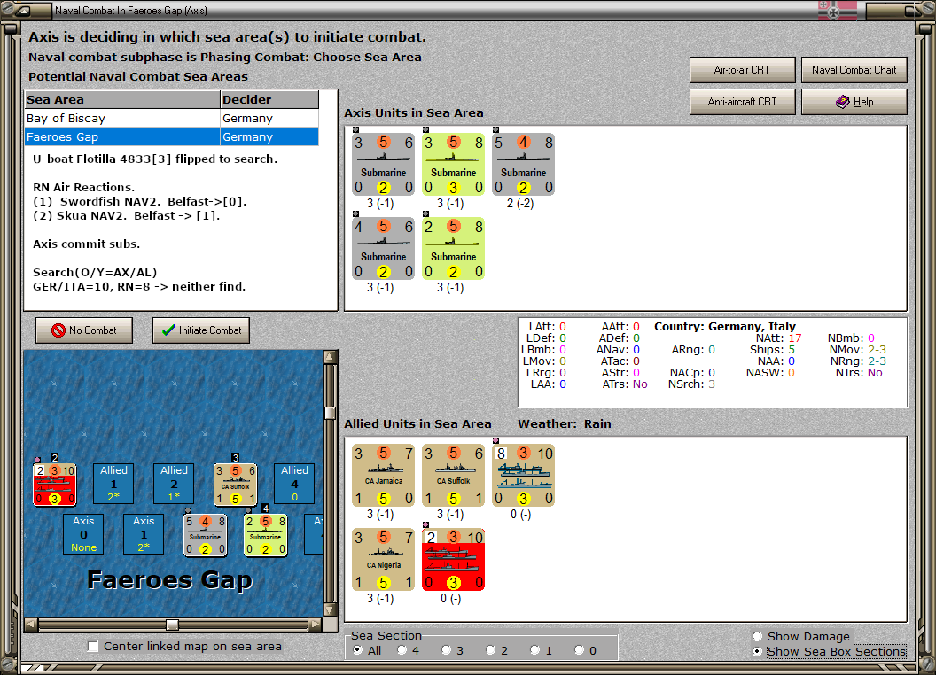Select Show Sea Box Sections option

coord(758,652)
